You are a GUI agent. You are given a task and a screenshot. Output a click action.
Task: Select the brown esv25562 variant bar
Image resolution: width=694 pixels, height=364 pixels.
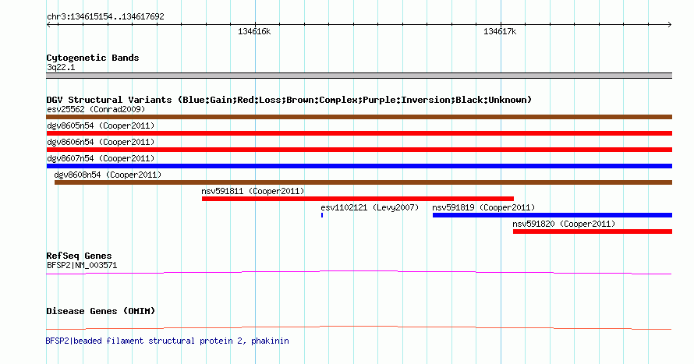coord(359,117)
